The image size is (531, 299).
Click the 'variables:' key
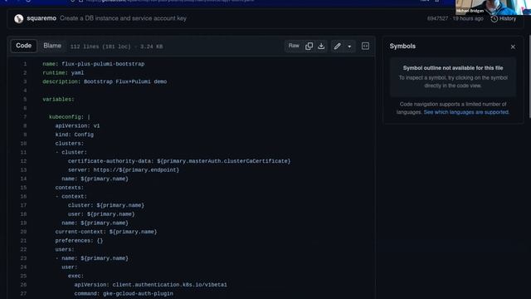[58, 100]
